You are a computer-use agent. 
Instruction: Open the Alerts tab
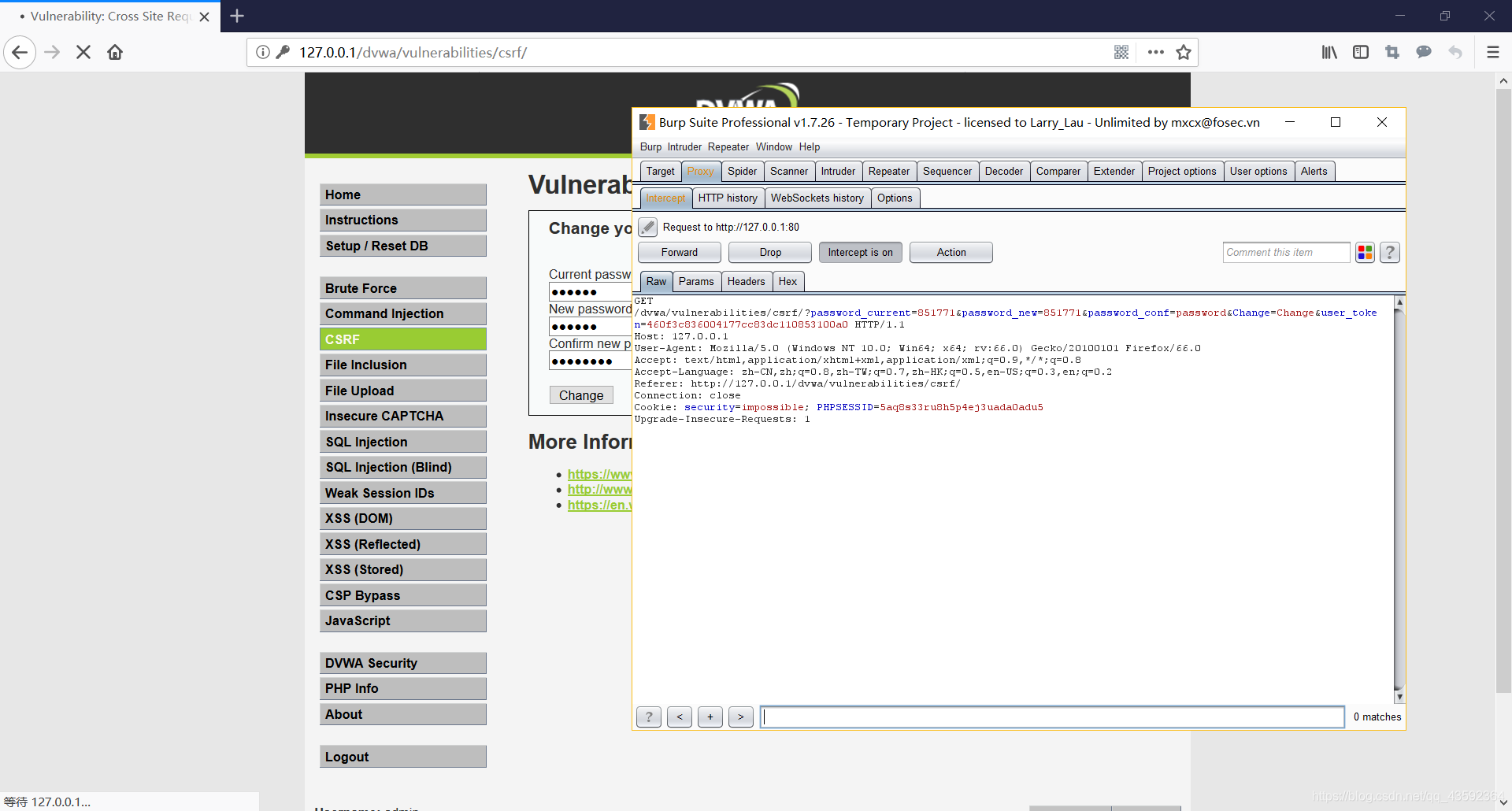click(1314, 172)
